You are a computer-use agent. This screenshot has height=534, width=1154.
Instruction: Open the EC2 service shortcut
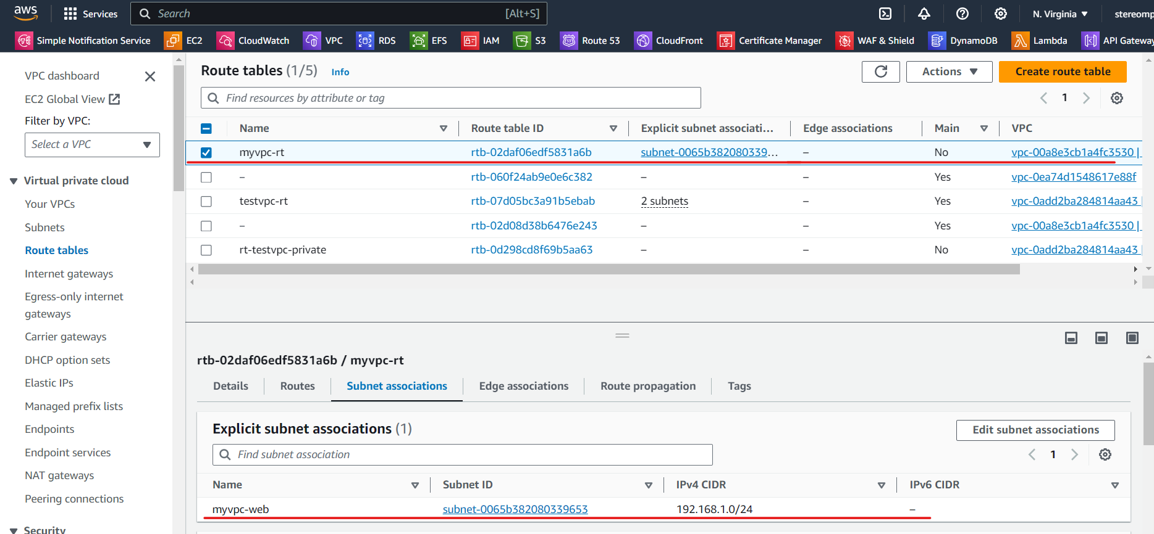pyautogui.click(x=183, y=41)
